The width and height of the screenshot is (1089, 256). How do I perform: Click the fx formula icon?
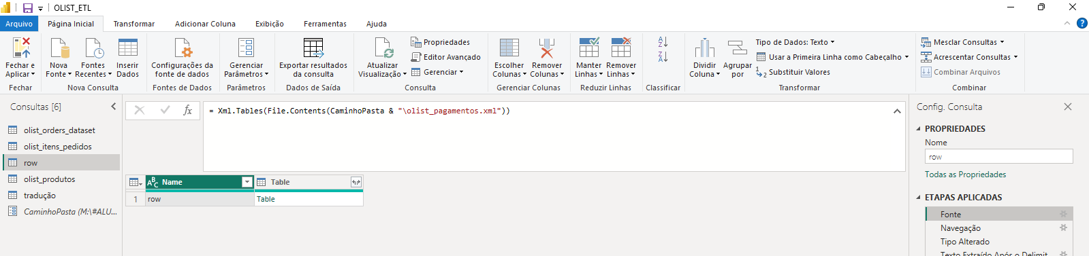pos(188,110)
